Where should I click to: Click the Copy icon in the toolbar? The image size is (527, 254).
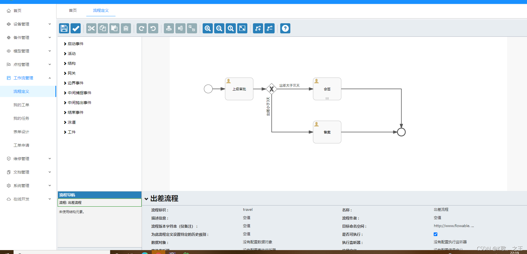103,28
